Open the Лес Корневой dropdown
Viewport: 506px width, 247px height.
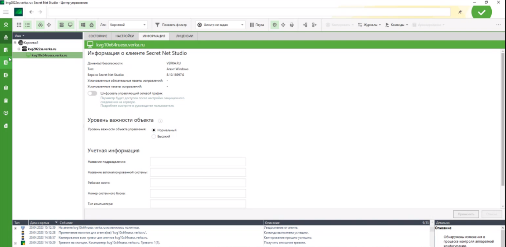[128, 25]
